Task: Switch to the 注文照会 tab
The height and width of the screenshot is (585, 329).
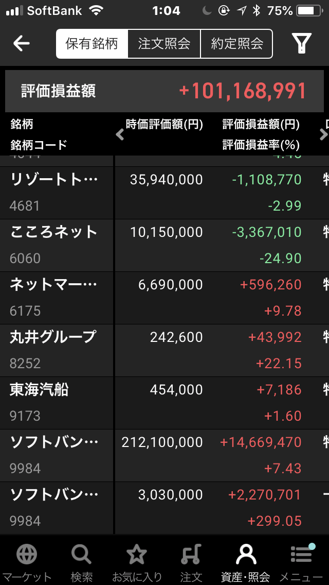Action: click(x=164, y=44)
